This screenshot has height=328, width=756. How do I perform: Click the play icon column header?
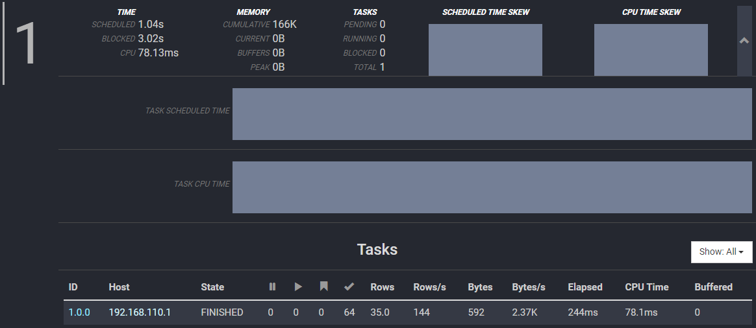pyautogui.click(x=298, y=287)
